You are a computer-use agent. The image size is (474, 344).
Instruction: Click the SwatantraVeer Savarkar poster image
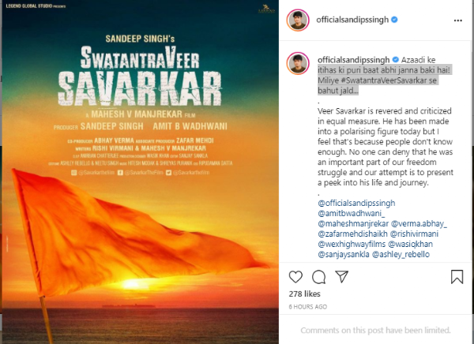coord(141,172)
